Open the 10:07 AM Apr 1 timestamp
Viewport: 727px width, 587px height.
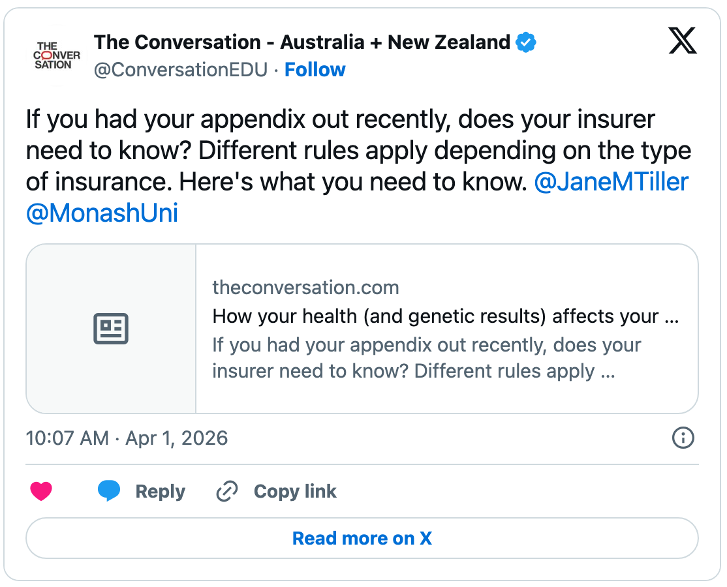[x=127, y=438]
